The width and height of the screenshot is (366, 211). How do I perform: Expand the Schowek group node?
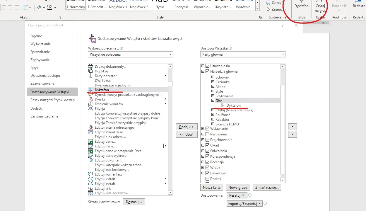[x=213, y=77]
